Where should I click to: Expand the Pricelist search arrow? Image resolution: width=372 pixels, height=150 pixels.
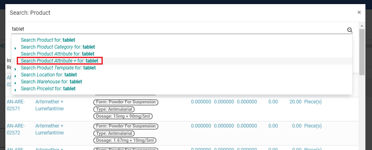(x=16, y=90)
